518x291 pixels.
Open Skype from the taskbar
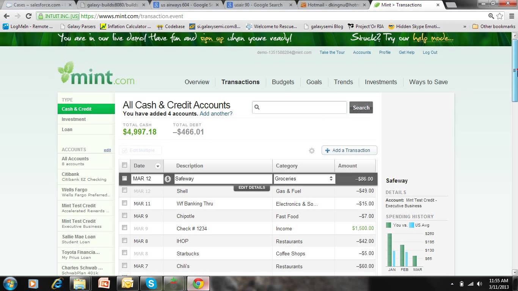[x=152, y=283]
